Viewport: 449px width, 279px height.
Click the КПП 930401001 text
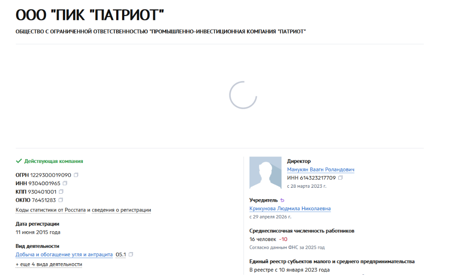click(x=36, y=192)
